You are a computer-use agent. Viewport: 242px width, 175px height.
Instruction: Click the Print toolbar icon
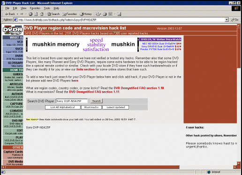(x=105, y=14)
